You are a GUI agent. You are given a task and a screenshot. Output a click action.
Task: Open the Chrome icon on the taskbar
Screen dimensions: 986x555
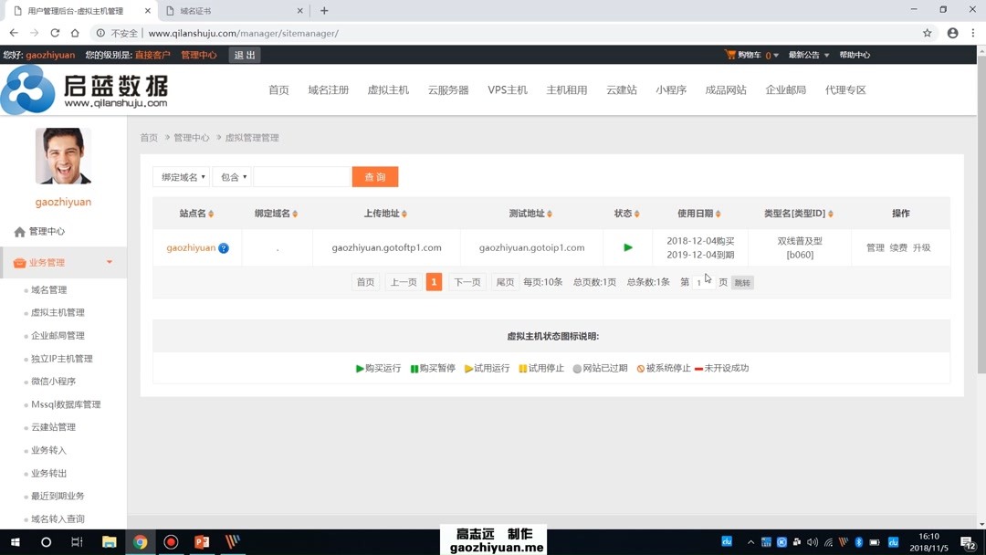(140, 542)
